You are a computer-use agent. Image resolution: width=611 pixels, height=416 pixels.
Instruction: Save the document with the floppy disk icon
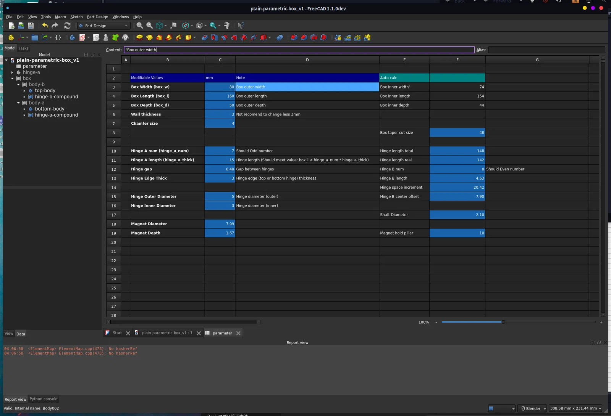[31, 26]
